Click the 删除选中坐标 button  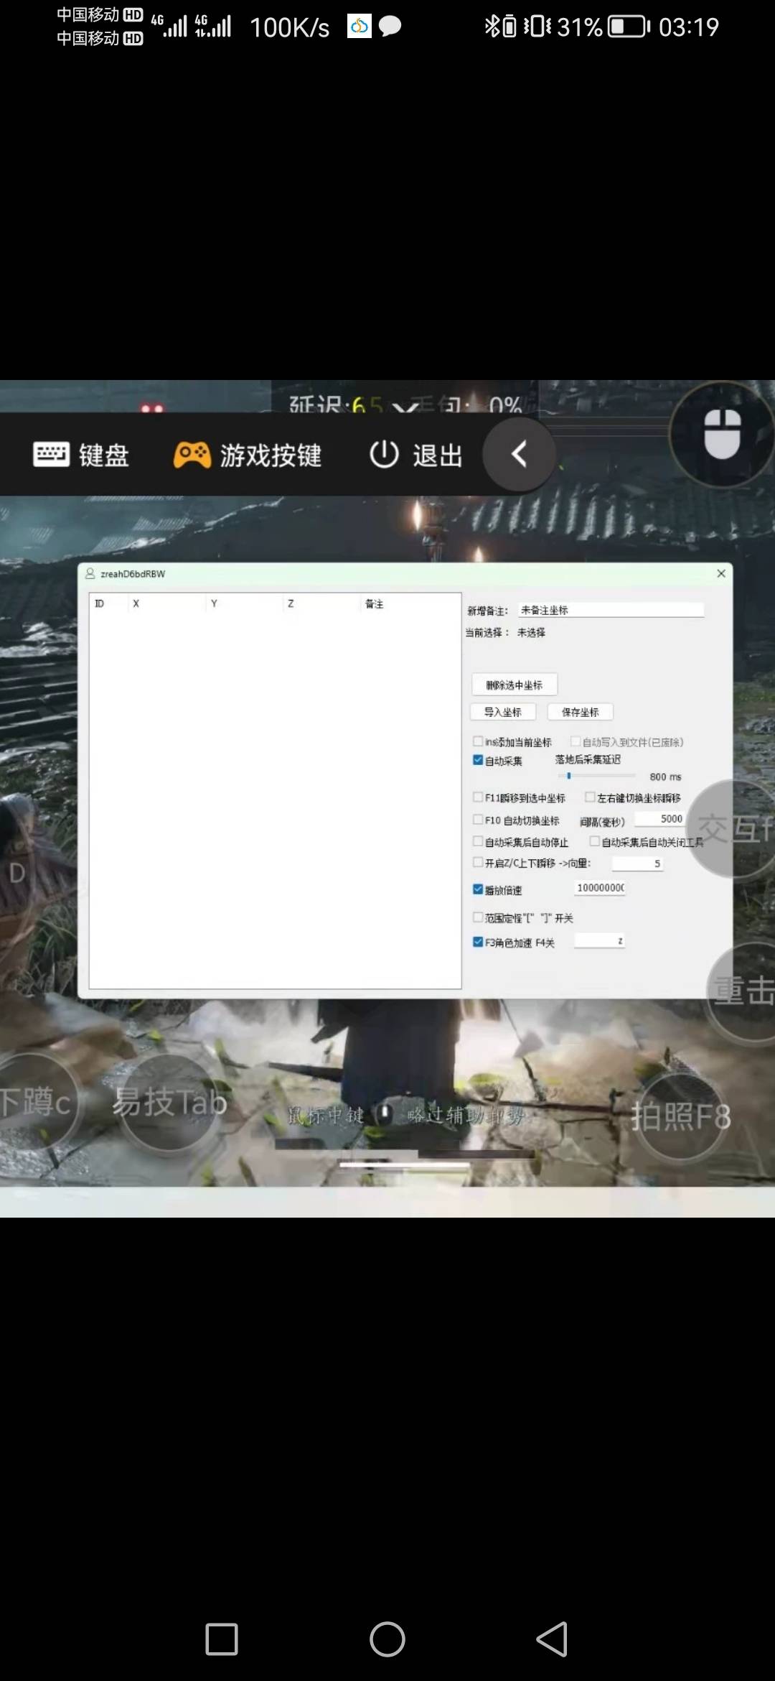(x=515, y=685)
